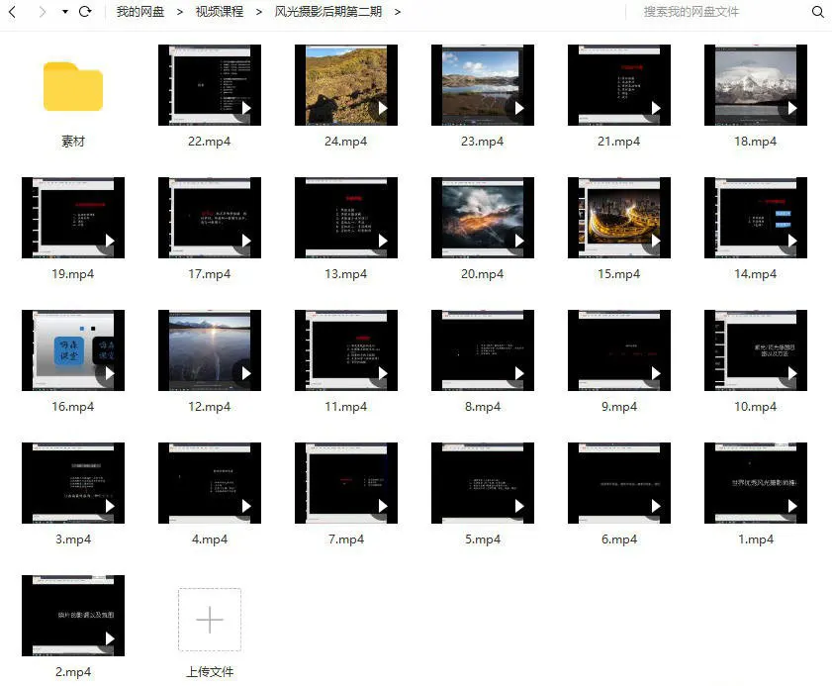Go to 我的网盘 in breadcrumb
This screenshot has width=832, height=686.
(x=140, y=12)
